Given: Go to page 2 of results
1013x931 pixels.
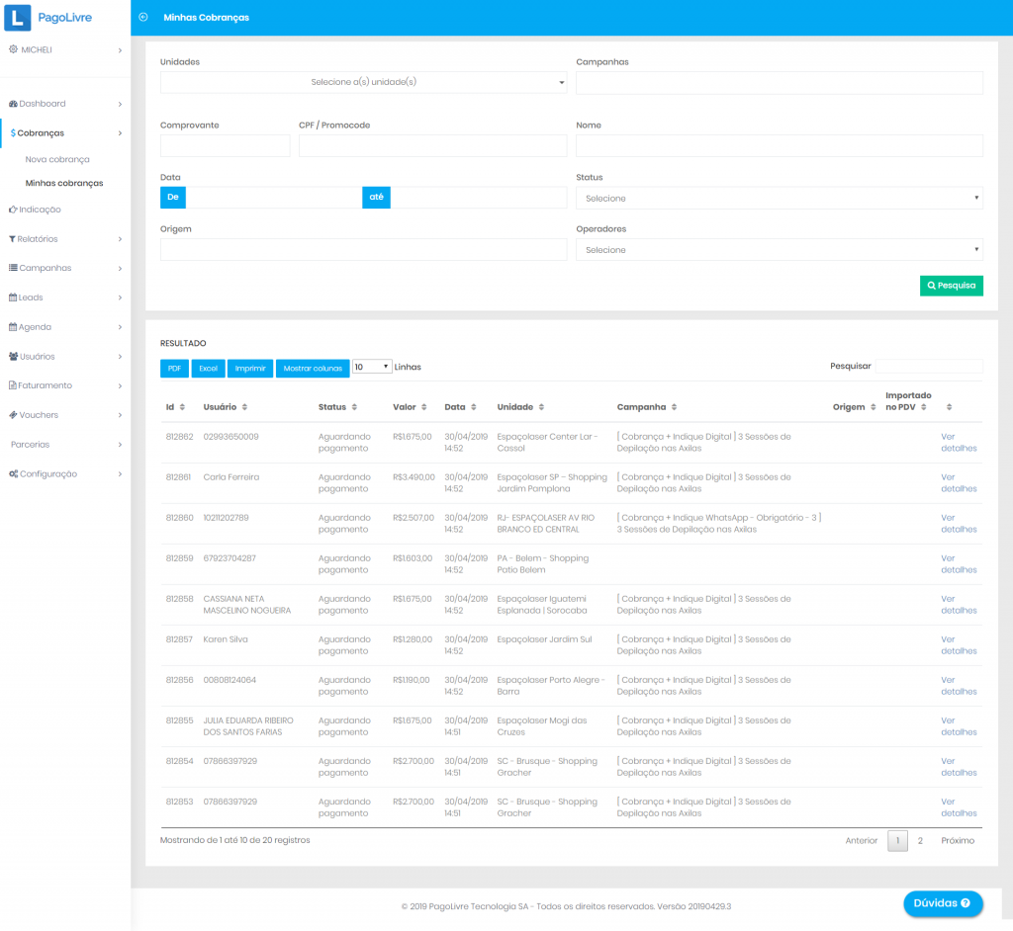Looking at the screenshot, I should tap(920, 841).
